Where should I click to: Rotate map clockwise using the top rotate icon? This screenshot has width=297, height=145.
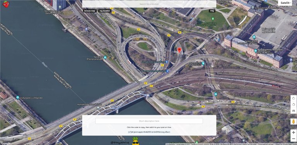click(294, 98)
